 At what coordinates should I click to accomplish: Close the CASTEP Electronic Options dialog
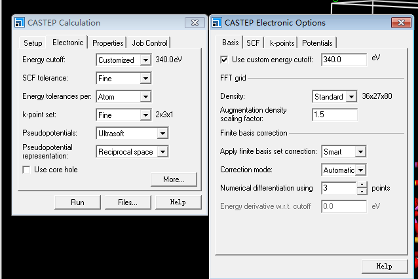pos(401,23)
